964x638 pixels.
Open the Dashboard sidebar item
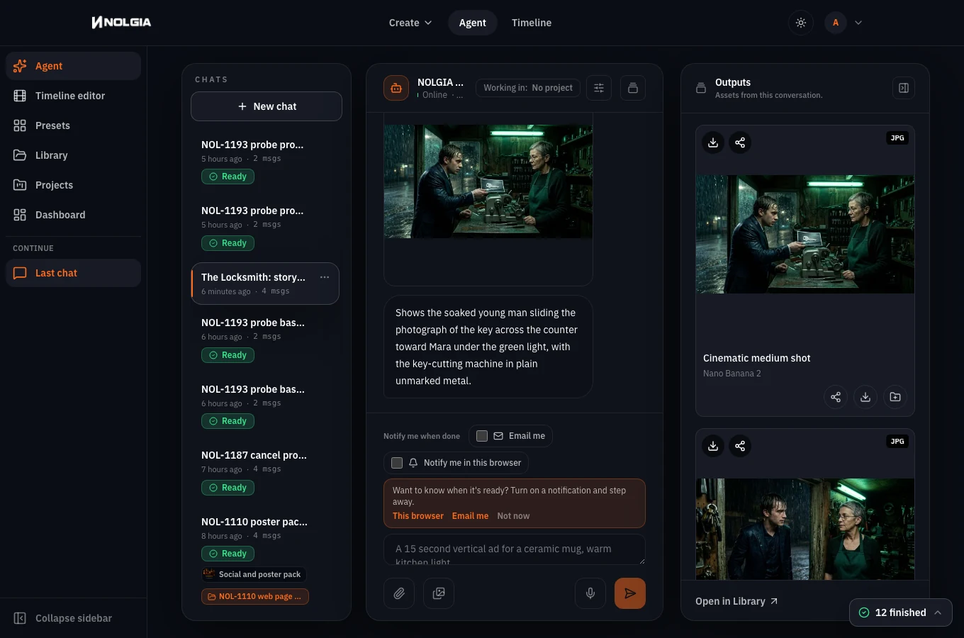pos(74,215)
